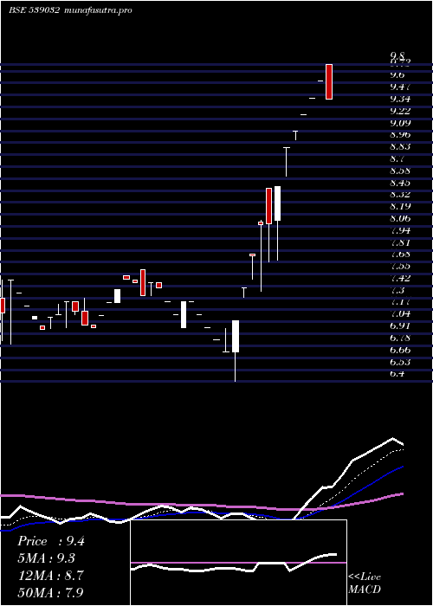Click the 8.58 price axis label
The image size is (433, 606).
400,171
